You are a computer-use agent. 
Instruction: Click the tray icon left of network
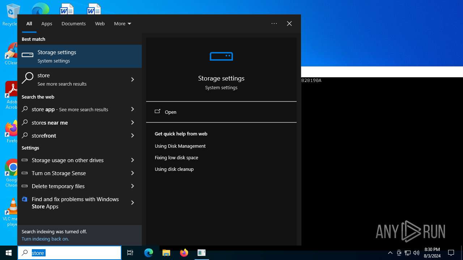tap(399, 253)
